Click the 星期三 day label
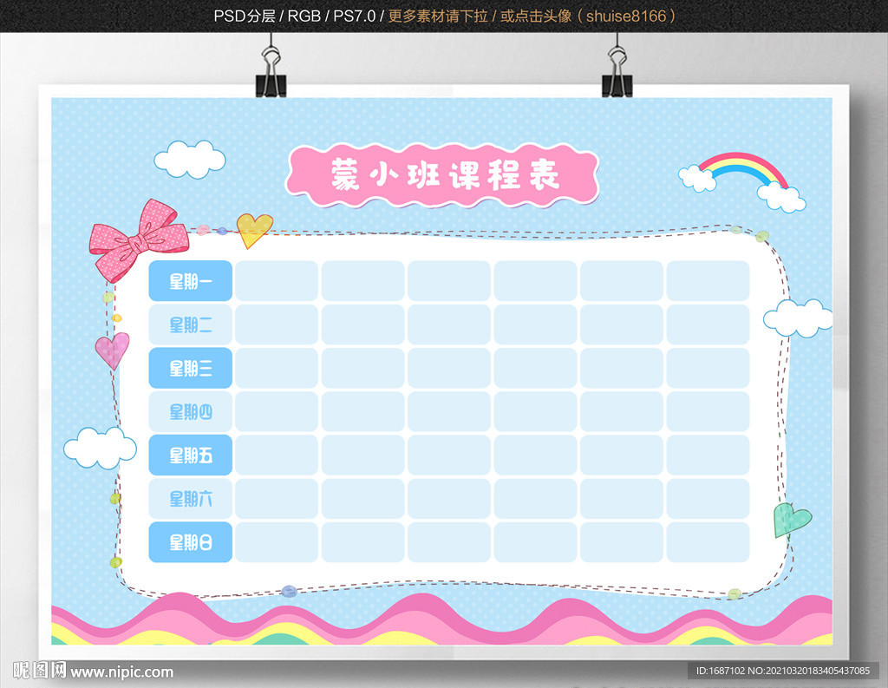This screenshot has height=688, width=888. click(190, 368)
